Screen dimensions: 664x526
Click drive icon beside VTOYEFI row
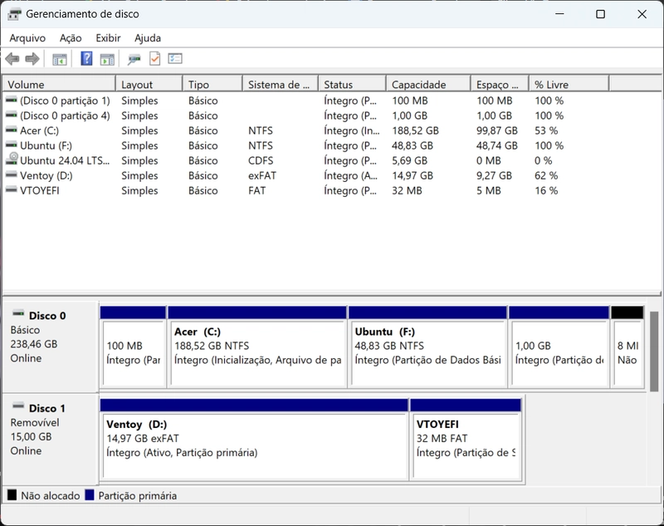(x=12, y=190)
